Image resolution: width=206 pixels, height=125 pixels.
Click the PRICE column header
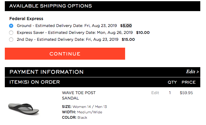click(x=189, y=82)
